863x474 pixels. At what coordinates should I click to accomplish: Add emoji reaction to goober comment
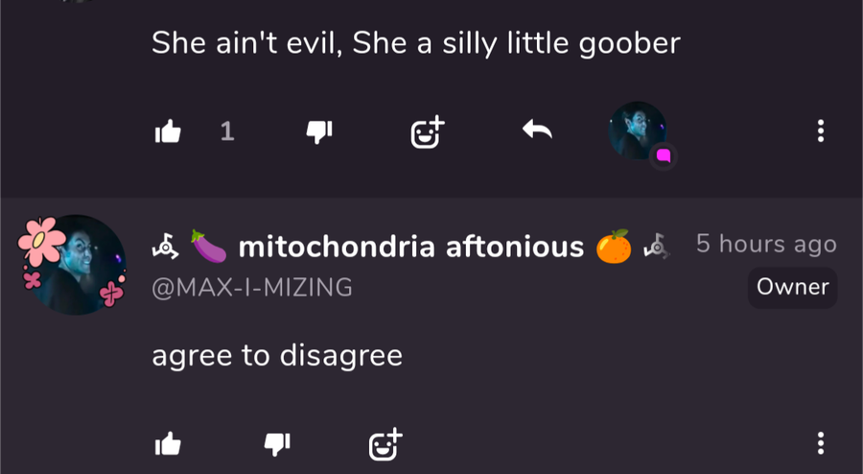tap(428, 132)
